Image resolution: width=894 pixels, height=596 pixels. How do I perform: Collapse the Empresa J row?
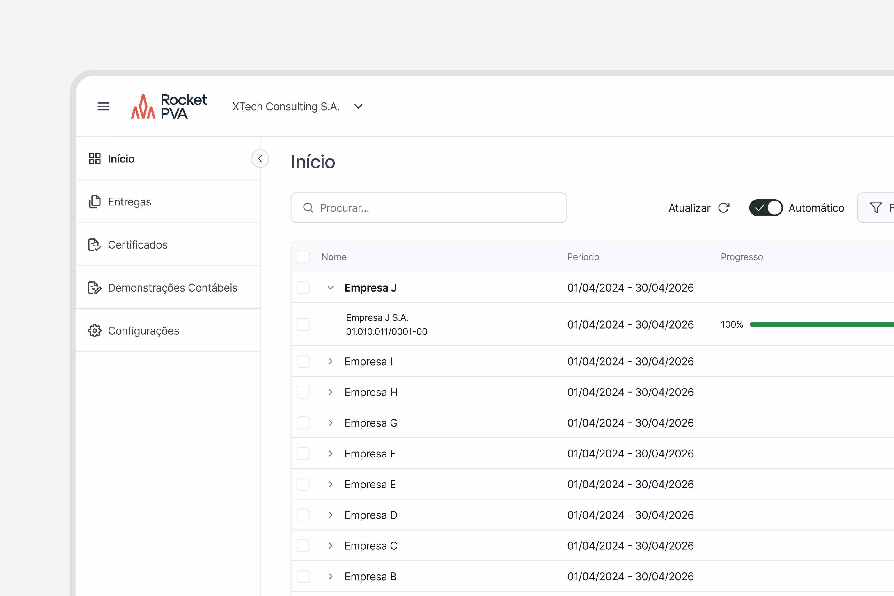[x=330, y=288]
